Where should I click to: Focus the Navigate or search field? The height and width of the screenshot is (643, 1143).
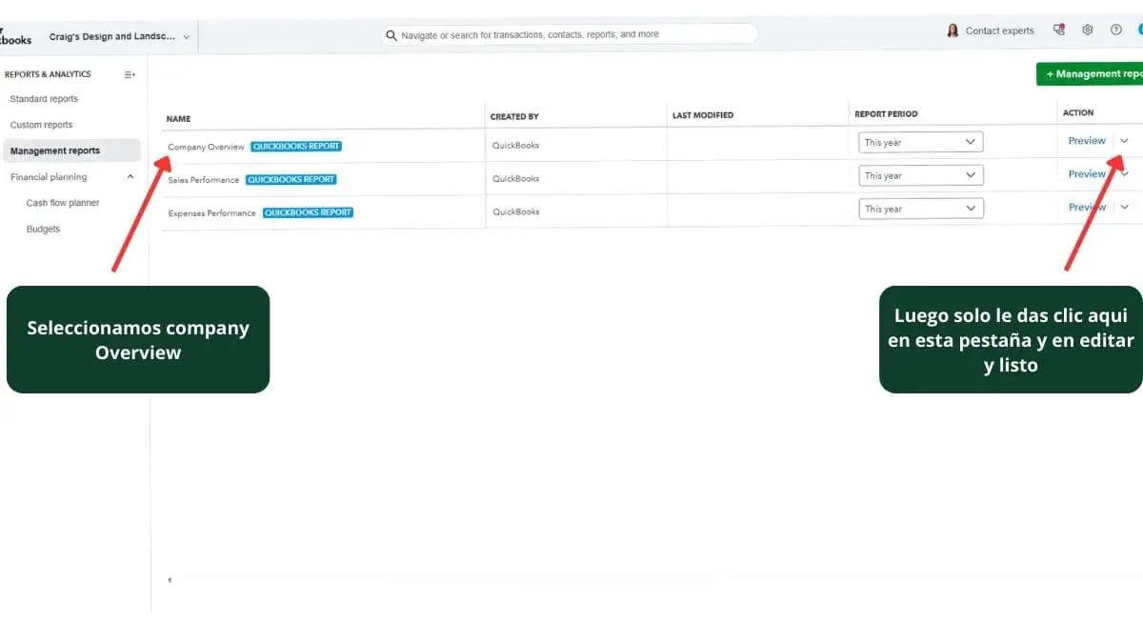click(x=569, y=34)
